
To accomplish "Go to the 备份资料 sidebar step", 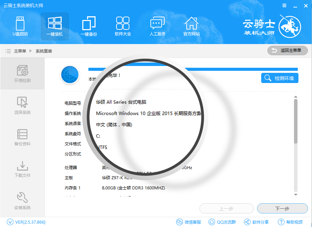I will 22,137.
